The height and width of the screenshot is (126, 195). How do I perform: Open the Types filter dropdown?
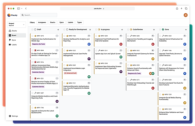tap(80, 23)
